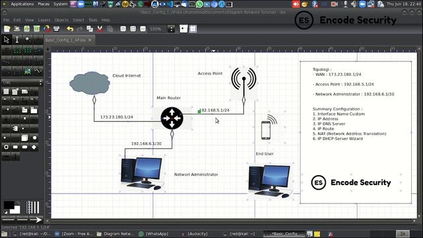Image resolution: width=423 pixels, height=238 pixels.
Task: Select the image tool in toolbox
Action: tap(28, 71)
